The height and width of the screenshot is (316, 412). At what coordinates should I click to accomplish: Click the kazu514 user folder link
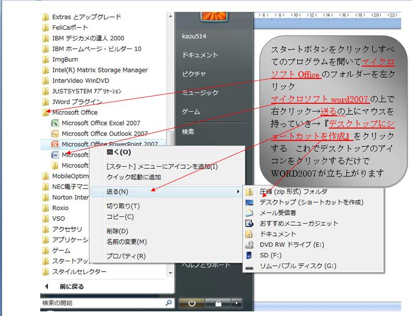(x=194, y=36)
